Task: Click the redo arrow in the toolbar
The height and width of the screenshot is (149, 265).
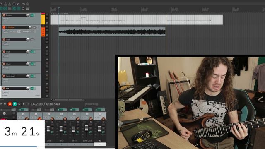Action: click(23, 4)
